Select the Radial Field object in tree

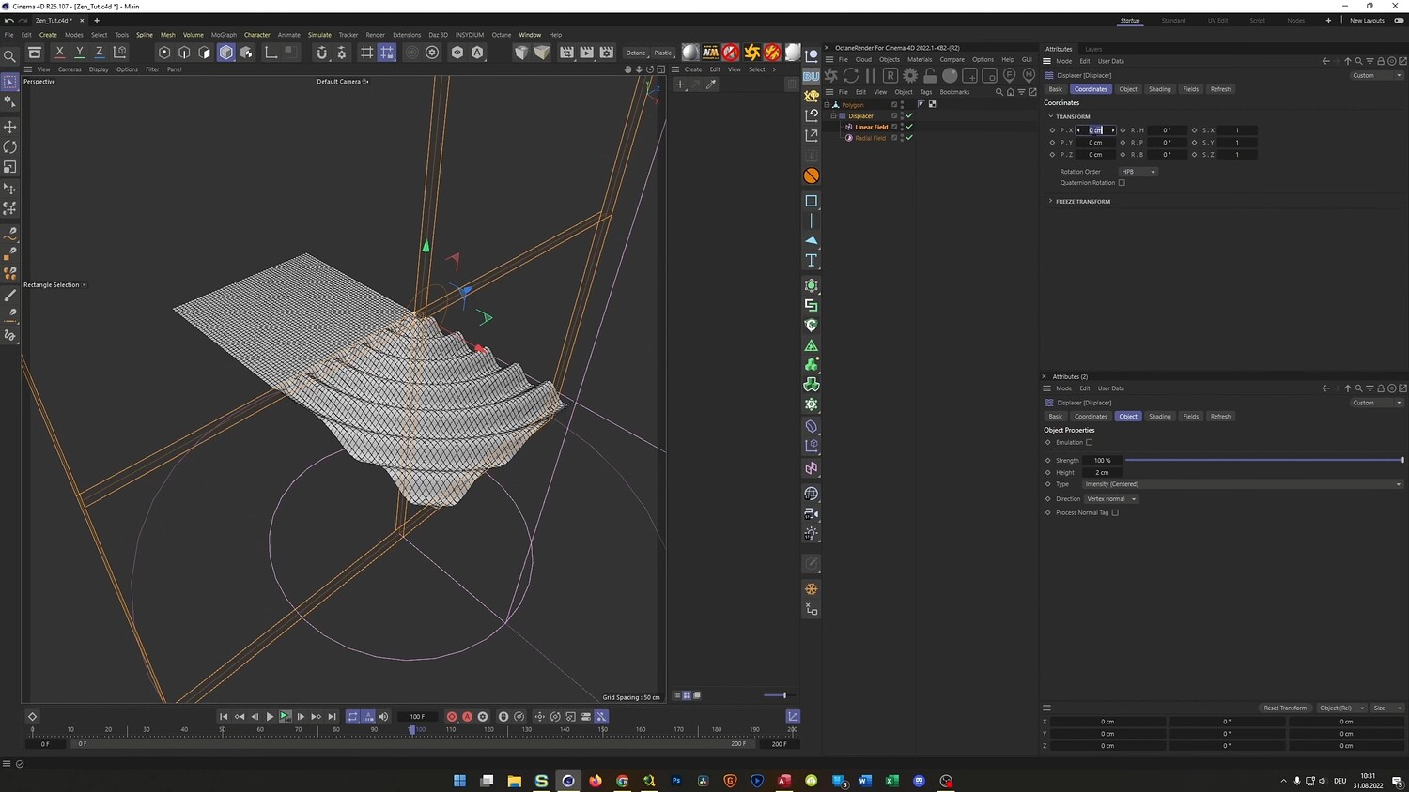pyautogui.click(x=870, y=138)
